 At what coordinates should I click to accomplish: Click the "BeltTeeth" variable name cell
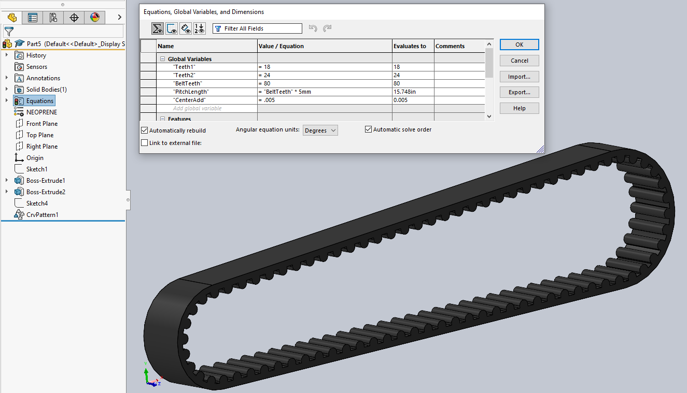click(x=207, y=84)
